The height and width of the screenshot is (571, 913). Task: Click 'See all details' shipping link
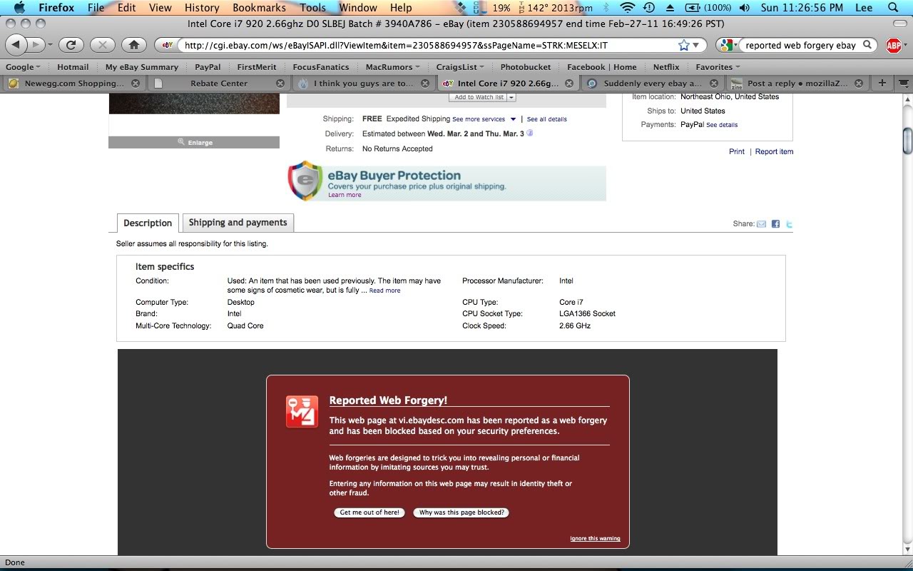pos(547,119)
